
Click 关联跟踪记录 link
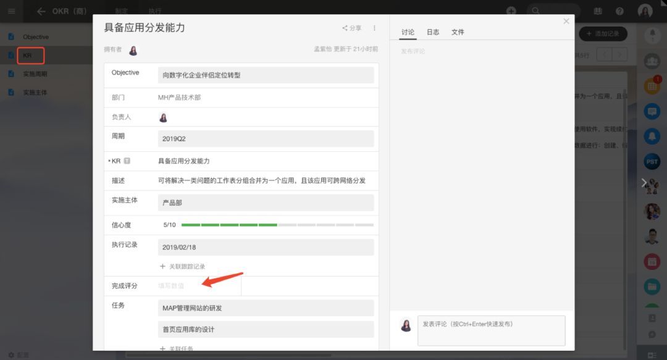point(182,266)
